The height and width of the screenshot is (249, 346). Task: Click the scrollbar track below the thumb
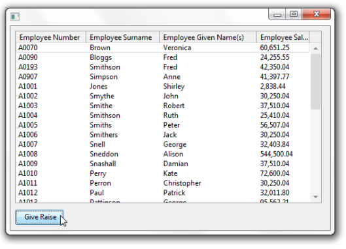click(315, 151)
